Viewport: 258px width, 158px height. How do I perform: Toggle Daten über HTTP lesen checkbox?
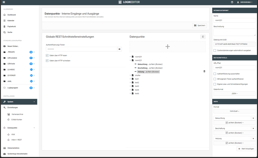tap(47, 55)
